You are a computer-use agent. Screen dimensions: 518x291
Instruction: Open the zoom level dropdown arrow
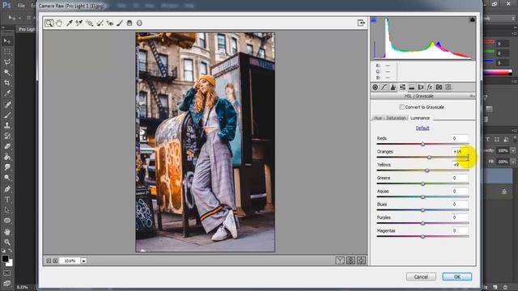[x=84, y=260]
